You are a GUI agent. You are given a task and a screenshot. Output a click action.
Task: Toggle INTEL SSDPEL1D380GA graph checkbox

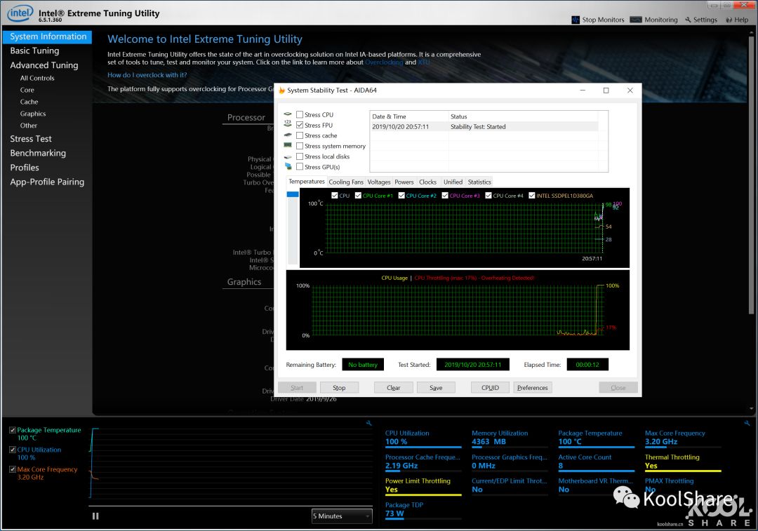pos(532,195)
